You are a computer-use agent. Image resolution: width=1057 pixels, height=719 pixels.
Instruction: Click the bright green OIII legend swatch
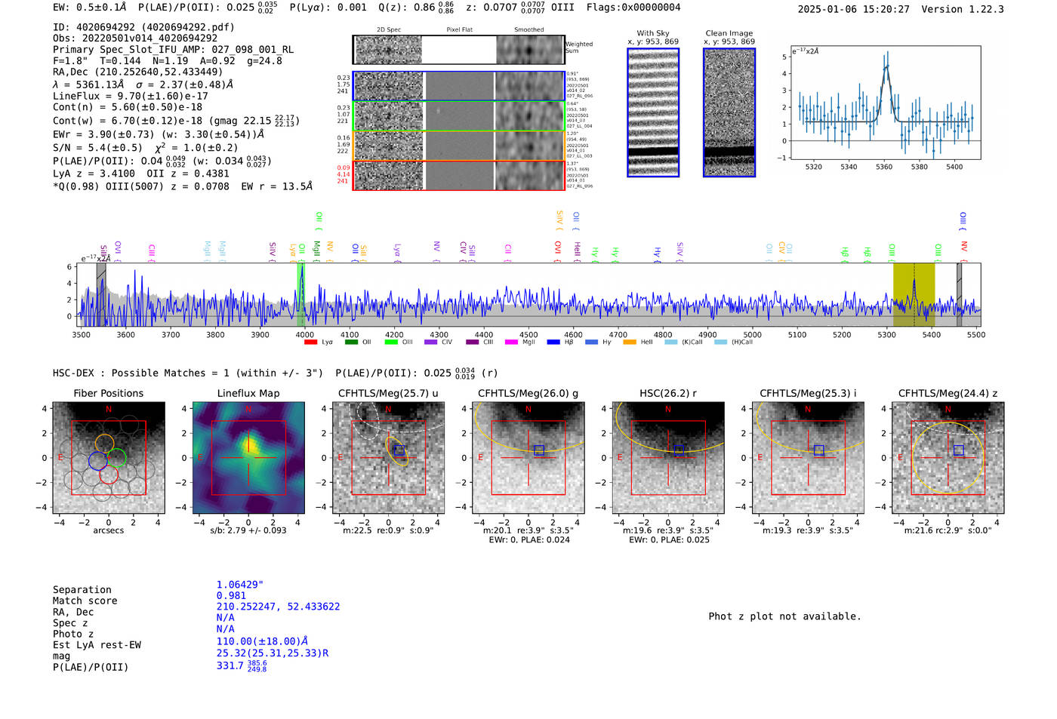(x=391, y=342)
